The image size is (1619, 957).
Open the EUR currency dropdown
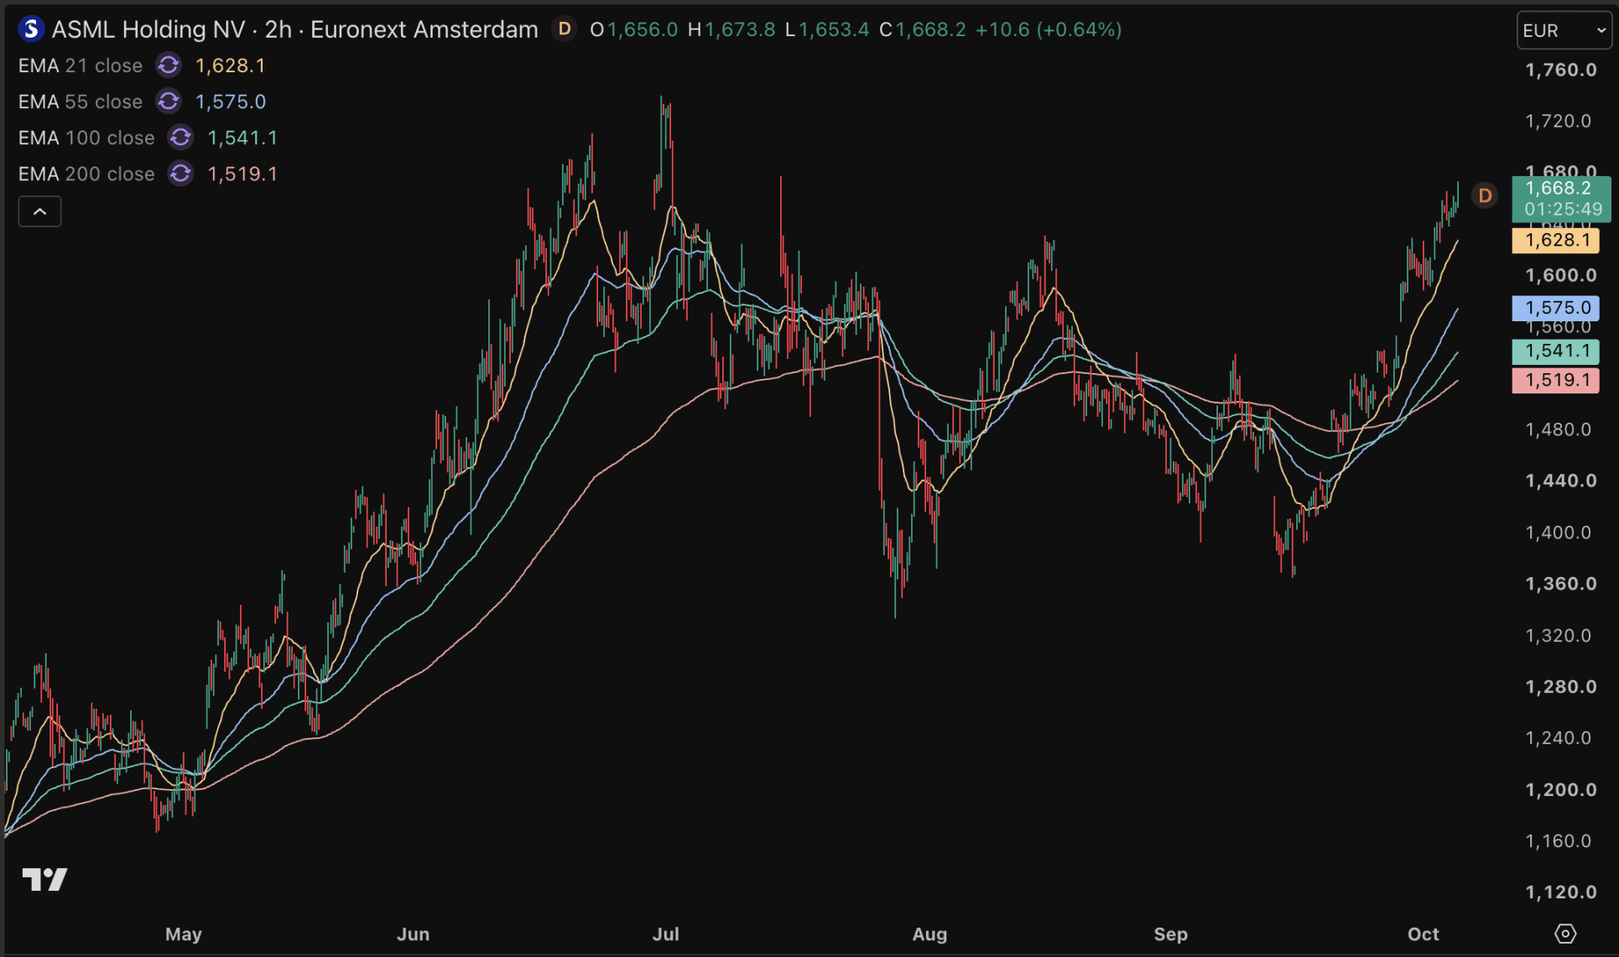click(1564, 30)
